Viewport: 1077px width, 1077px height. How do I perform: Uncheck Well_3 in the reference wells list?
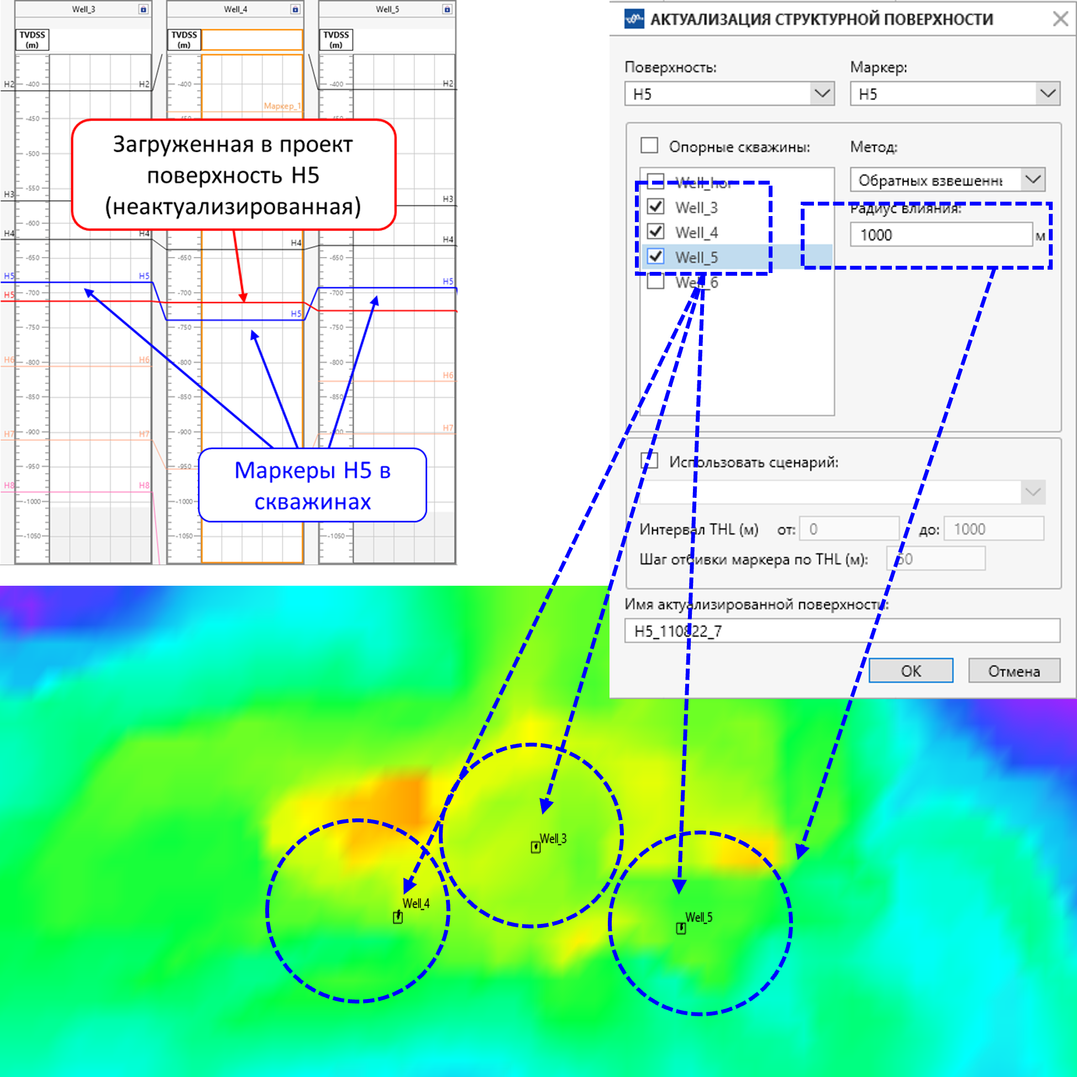[655, 207]
